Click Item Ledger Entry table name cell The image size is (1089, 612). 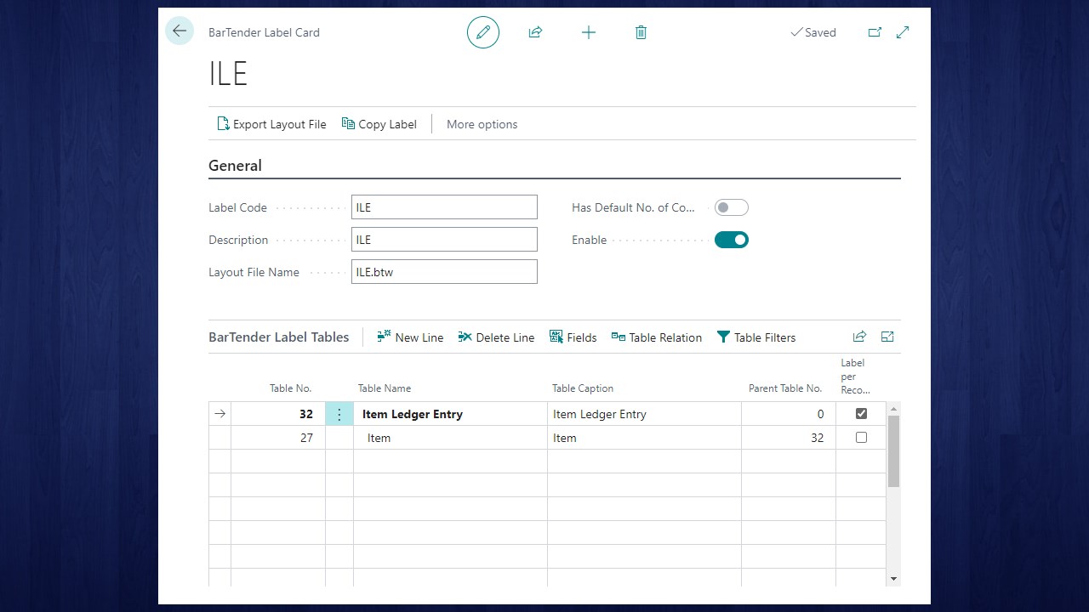(450, 414)
